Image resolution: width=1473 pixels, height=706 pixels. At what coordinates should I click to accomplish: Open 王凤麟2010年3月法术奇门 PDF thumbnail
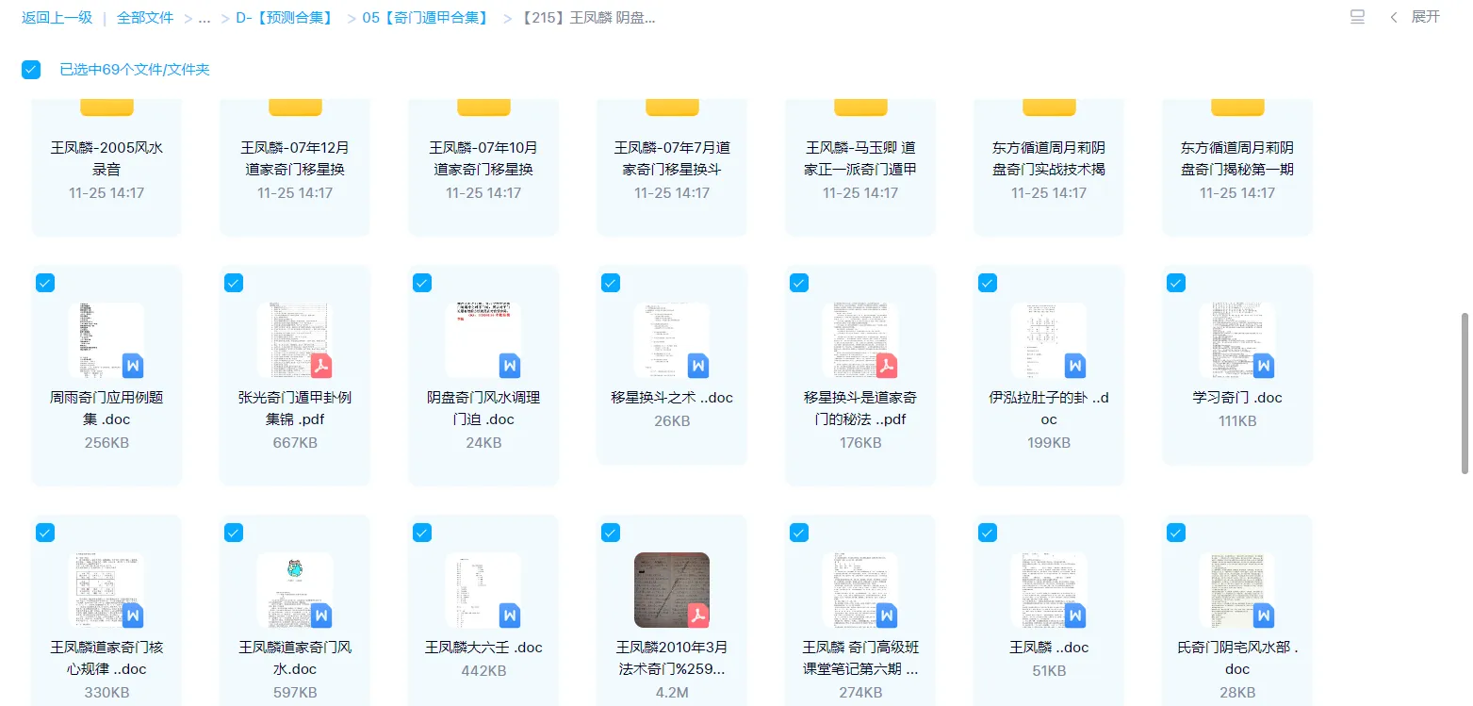pos(671,590)
